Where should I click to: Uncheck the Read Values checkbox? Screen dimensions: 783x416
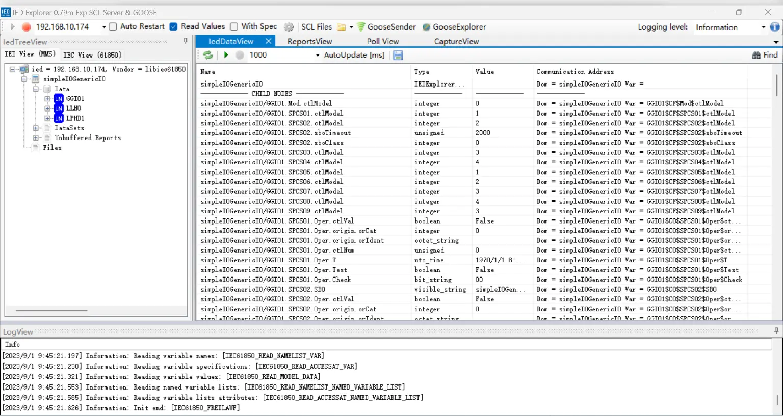coord(174,26)
